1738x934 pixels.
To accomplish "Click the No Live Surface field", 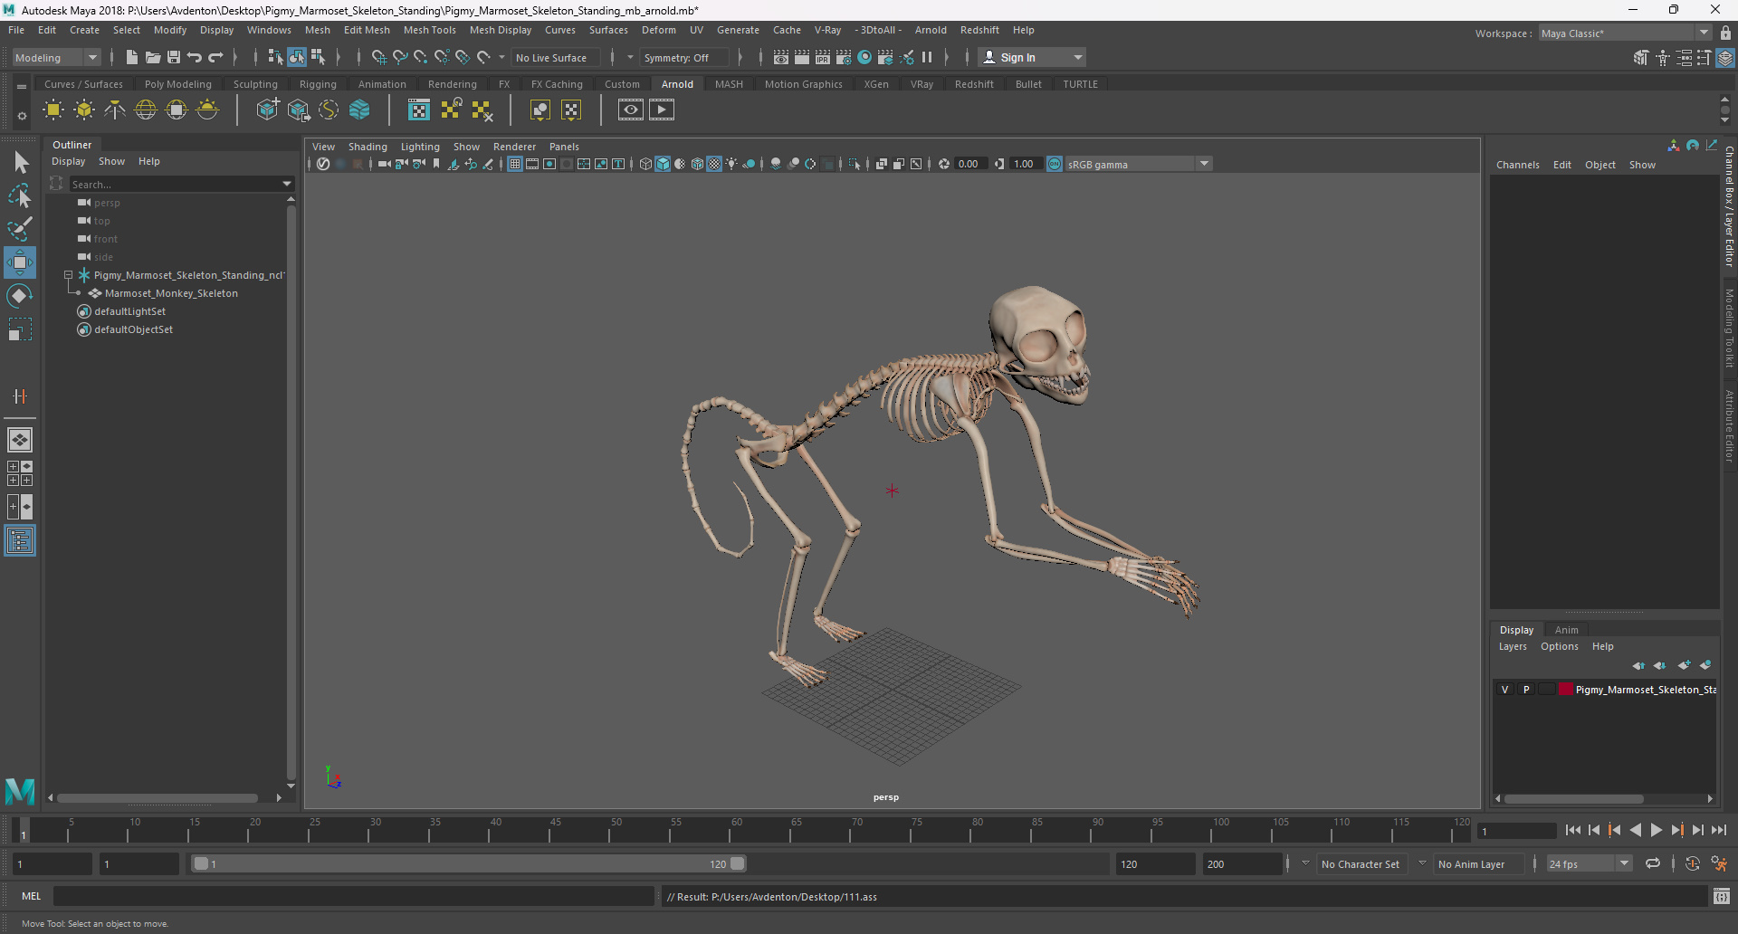I will 555,58.
